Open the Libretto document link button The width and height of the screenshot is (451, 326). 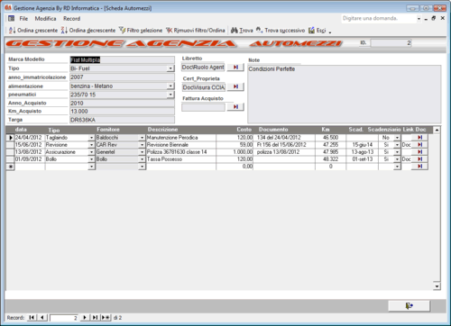tap(235, 67)
